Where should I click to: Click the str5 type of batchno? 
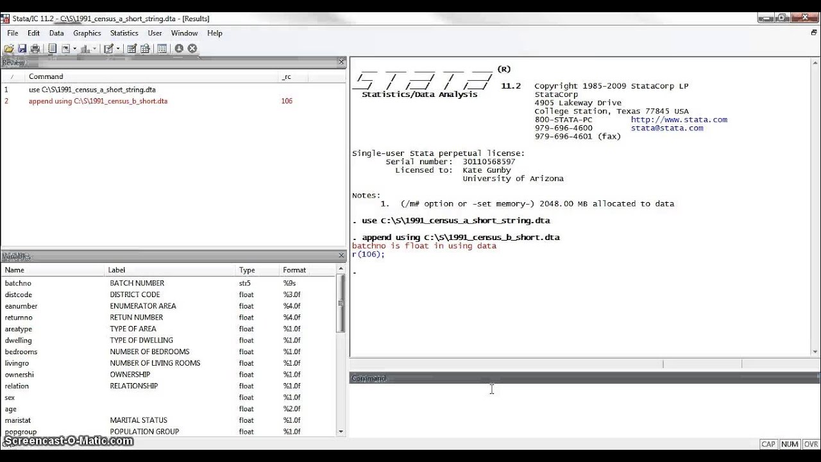click(246, 283)
